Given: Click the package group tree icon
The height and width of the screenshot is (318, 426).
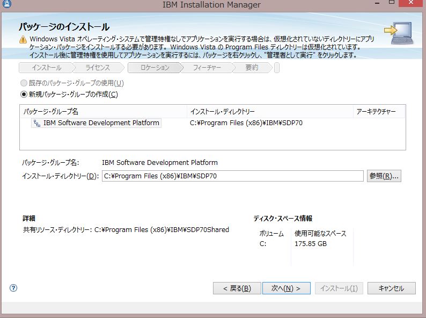Looking at the screenshot, I should pyautogui.click(x=37, y=123).
